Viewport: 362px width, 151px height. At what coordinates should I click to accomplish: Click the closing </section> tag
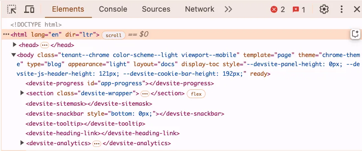168,93
